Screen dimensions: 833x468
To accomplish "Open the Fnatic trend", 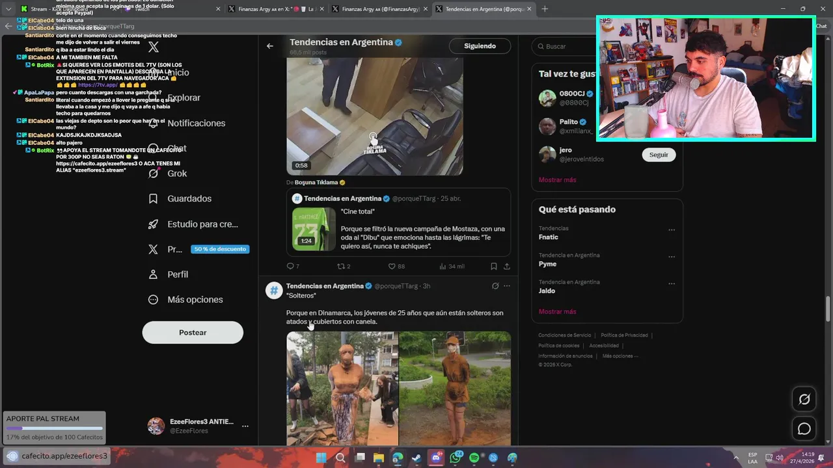I will [x=549, y=237].
